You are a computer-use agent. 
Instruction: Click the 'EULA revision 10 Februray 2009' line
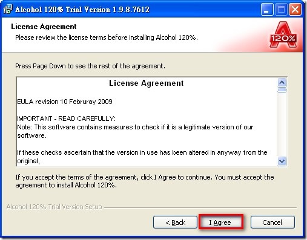point(65,102)
